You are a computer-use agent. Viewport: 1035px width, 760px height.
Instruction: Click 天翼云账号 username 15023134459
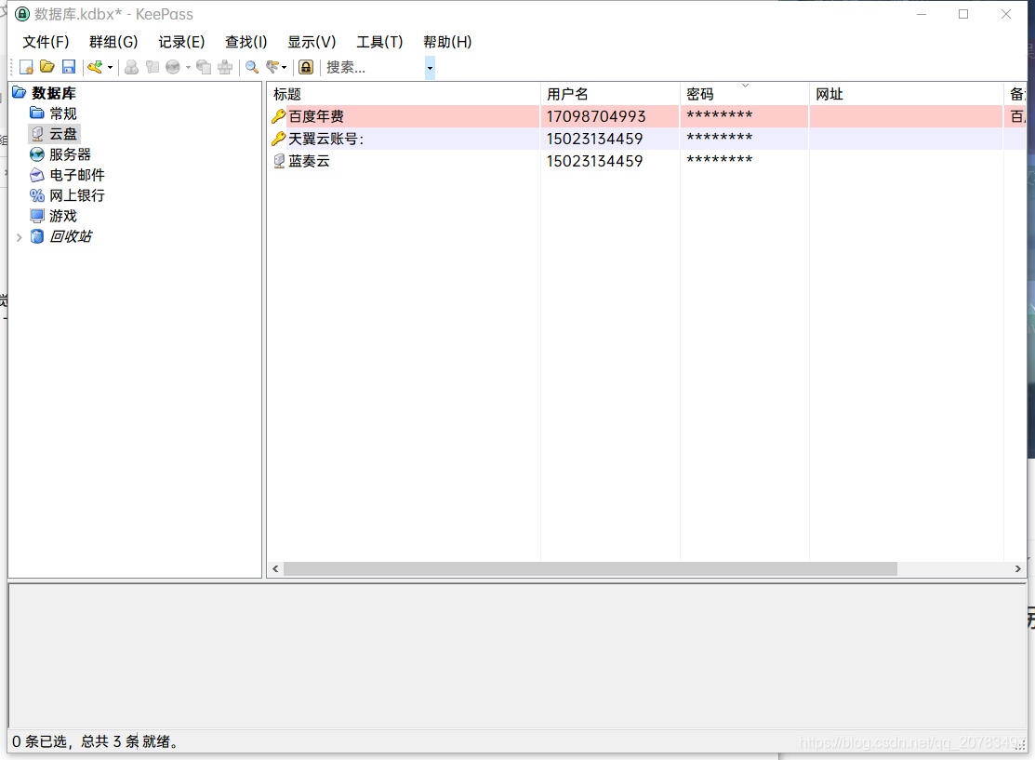(x=594, y=140)
